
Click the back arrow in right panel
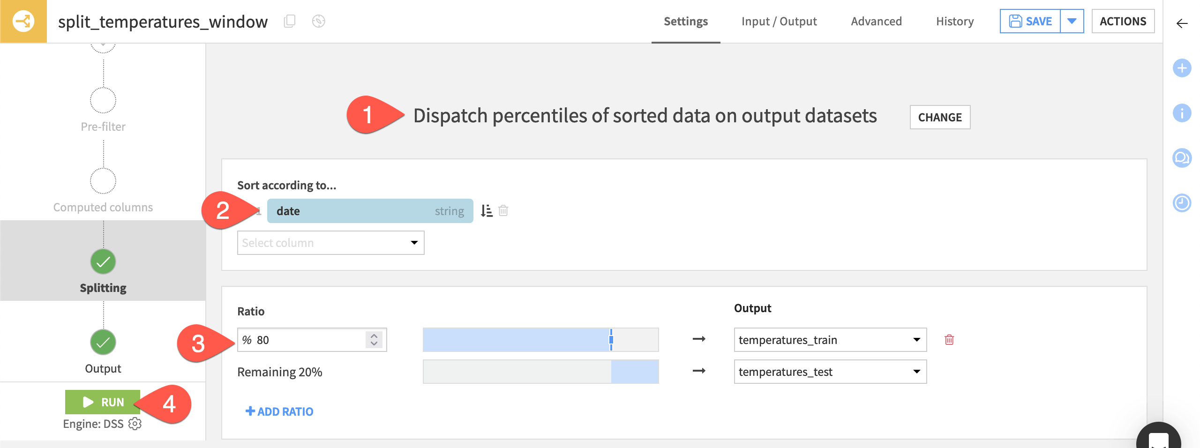[x=1182, y=23]
